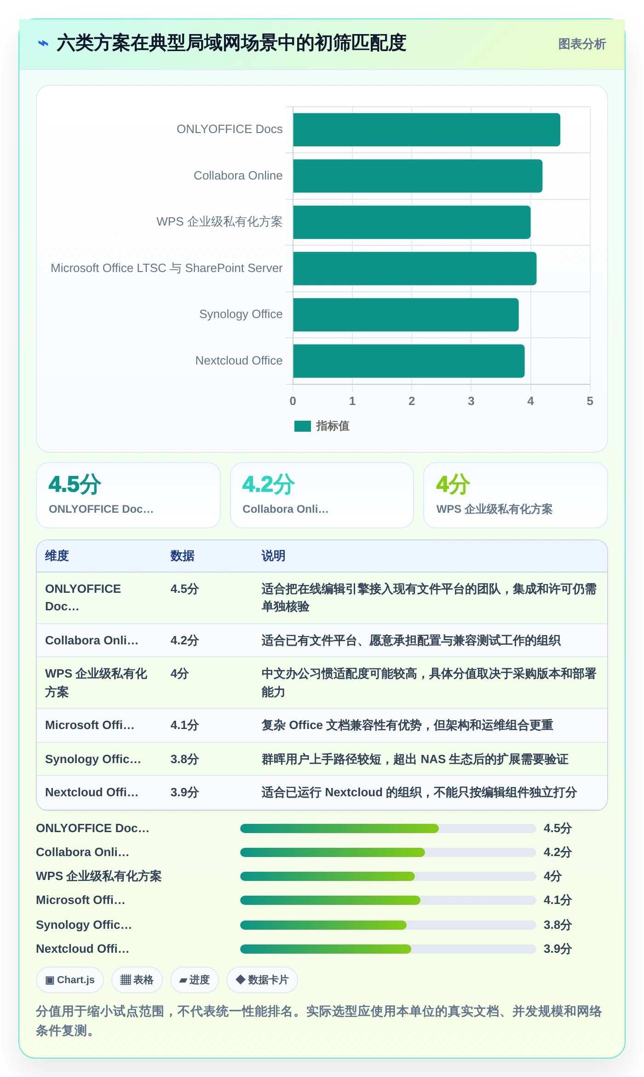Click the chart title 六类方案在典型局域网场景中的初筛匹配度
The height and width of the screenshot is (1077, 644).
point(231,43)
